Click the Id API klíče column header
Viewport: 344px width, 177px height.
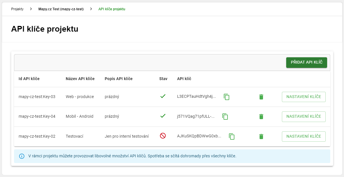[x=29, y=79]
